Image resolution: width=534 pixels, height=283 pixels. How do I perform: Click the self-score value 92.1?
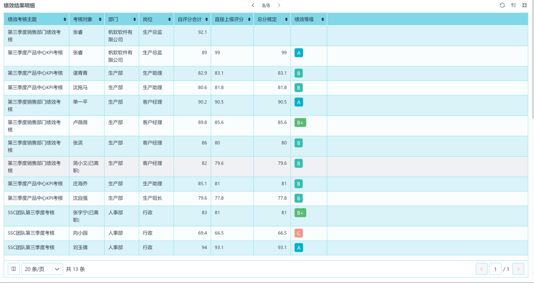pyautogui.click(x=202, y=32)
